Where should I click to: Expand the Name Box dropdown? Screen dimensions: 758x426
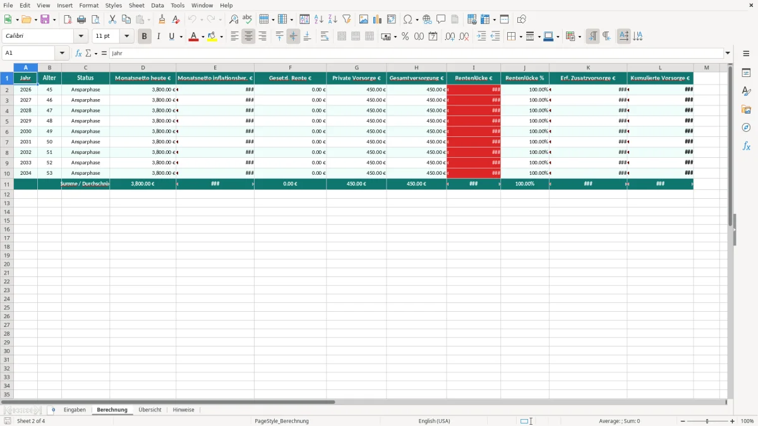pyautogui.click(x=61, y=53)
